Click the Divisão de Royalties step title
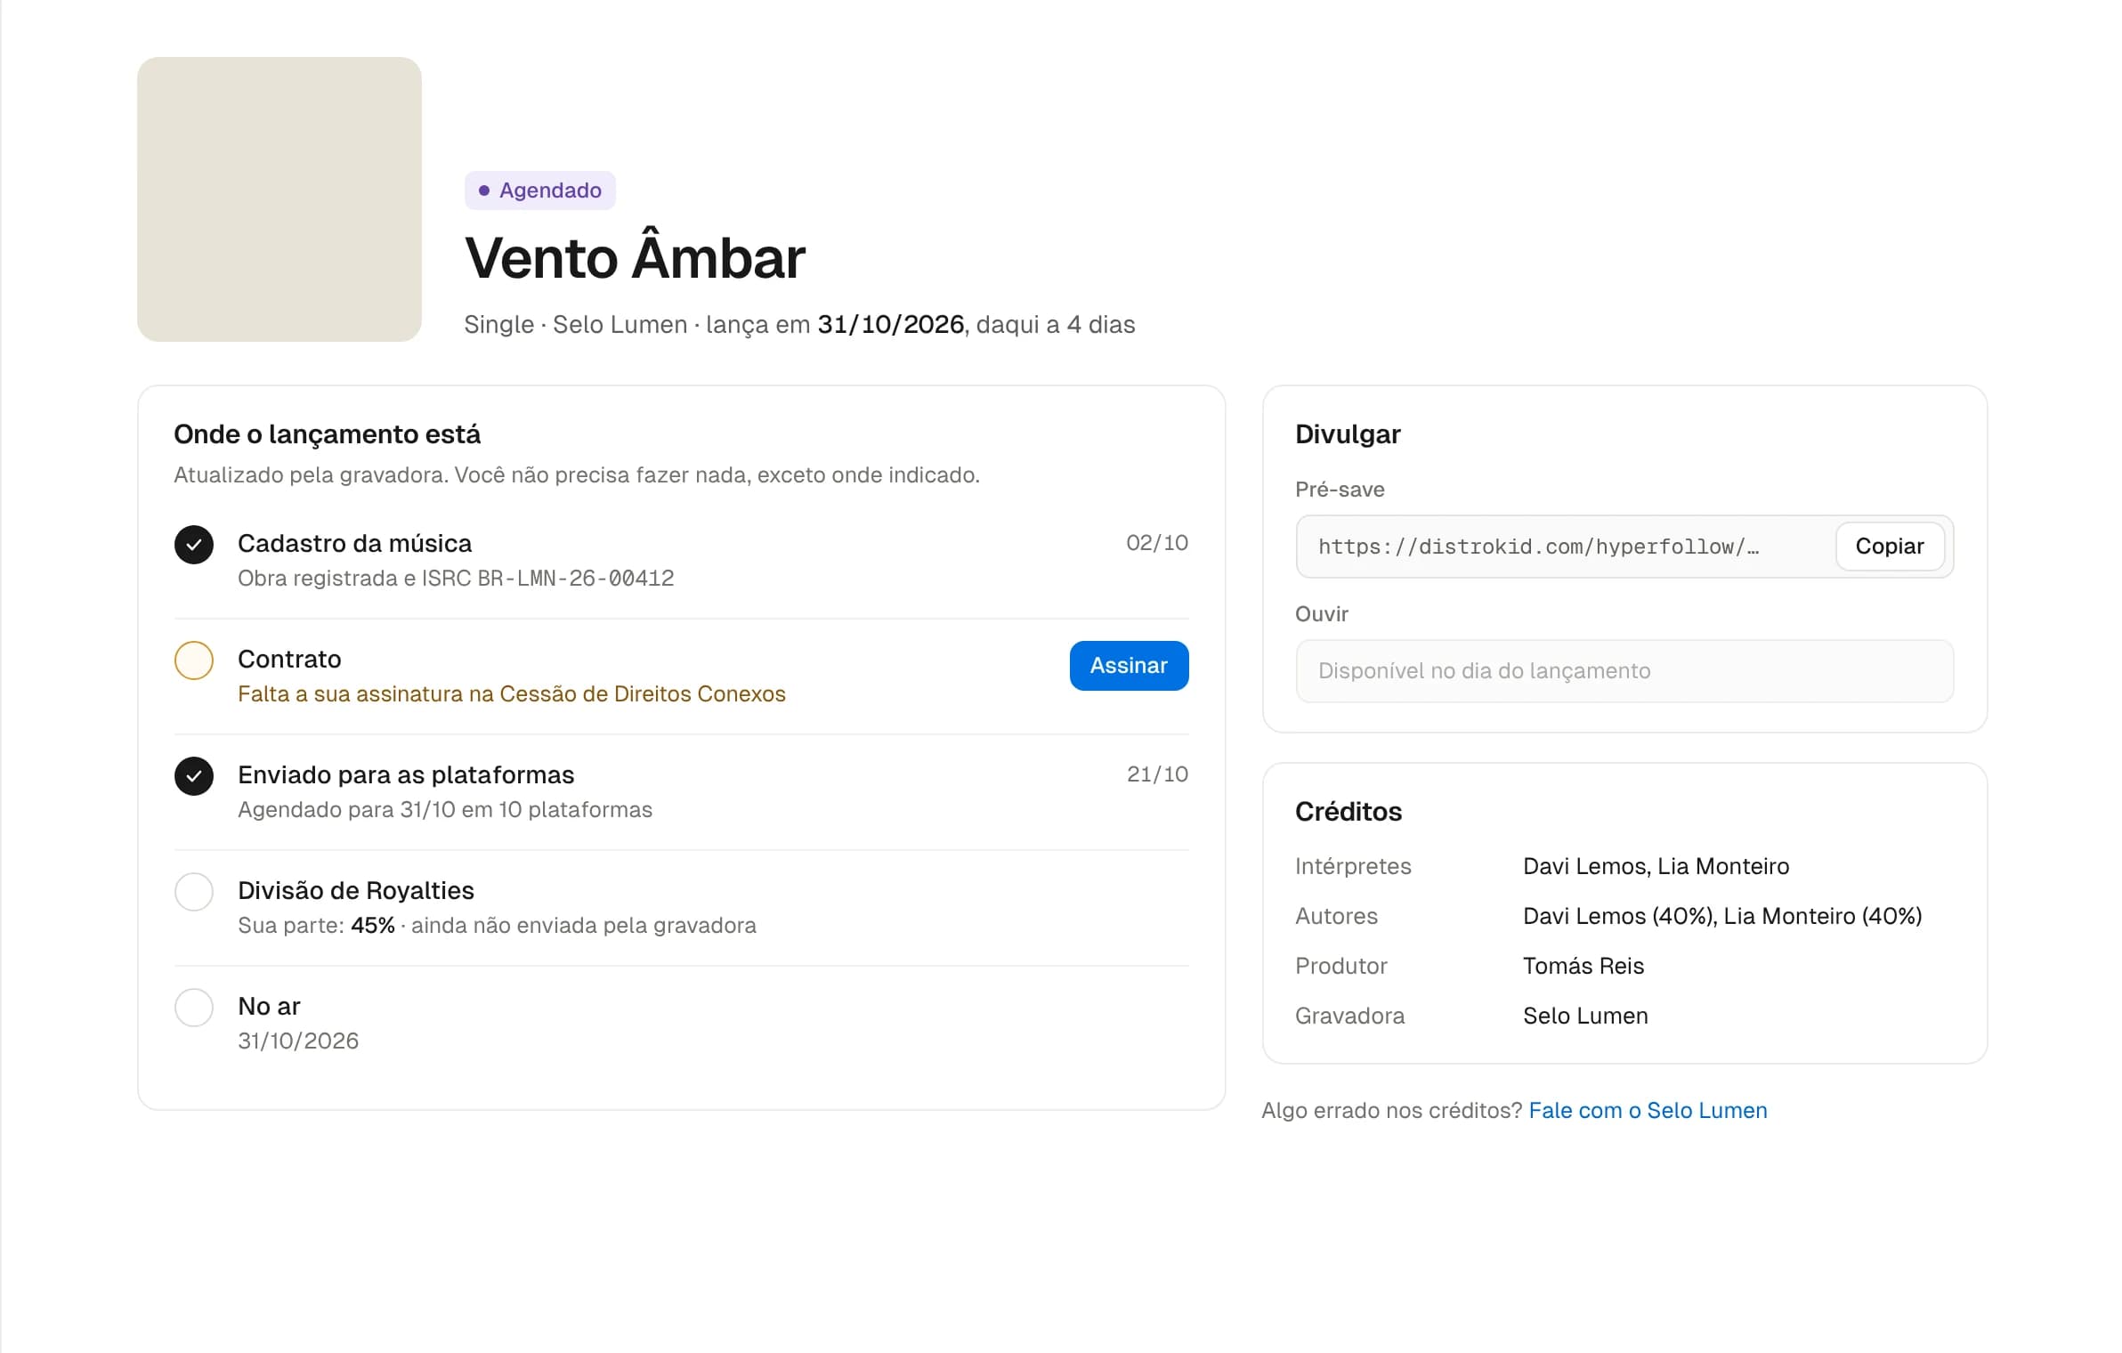The height and width of the screenshot is (1353, 2122). click(356, 890)
